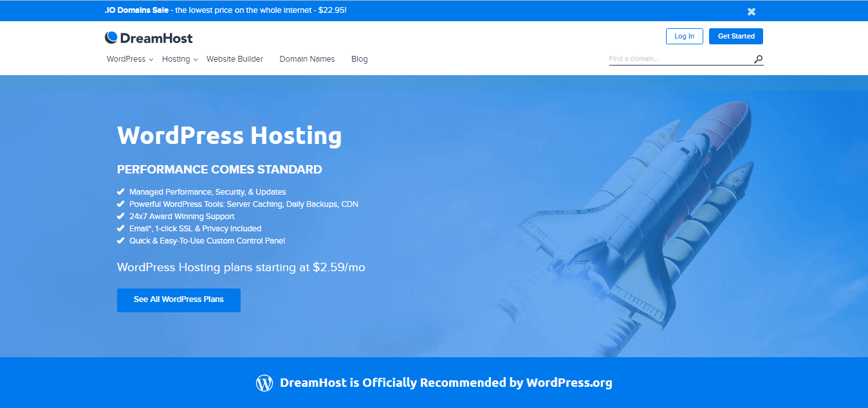Click checkmark next to "Email, 1-click SSL" line
The width and height of the screenshot is (868, 408).
click(x=120, y=229)
